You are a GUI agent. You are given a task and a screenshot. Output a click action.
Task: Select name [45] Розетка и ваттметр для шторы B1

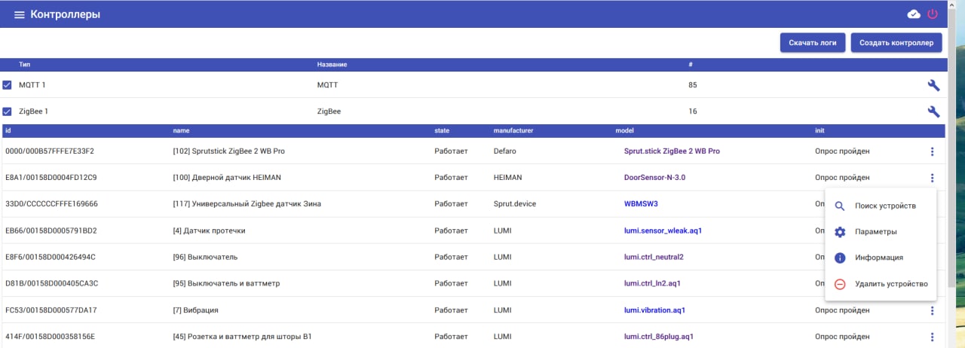point(242,337)
